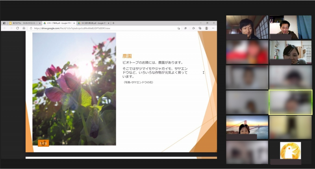Switch to the カイコ tab next to the new tab button

(x=93, y=23)
